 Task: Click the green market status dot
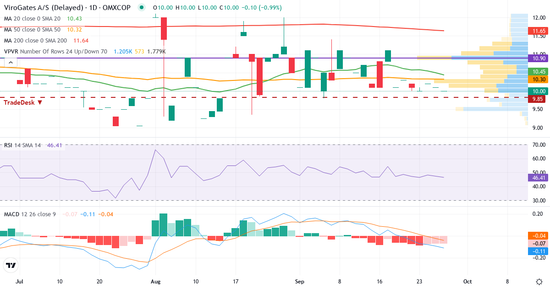point(142,8)
